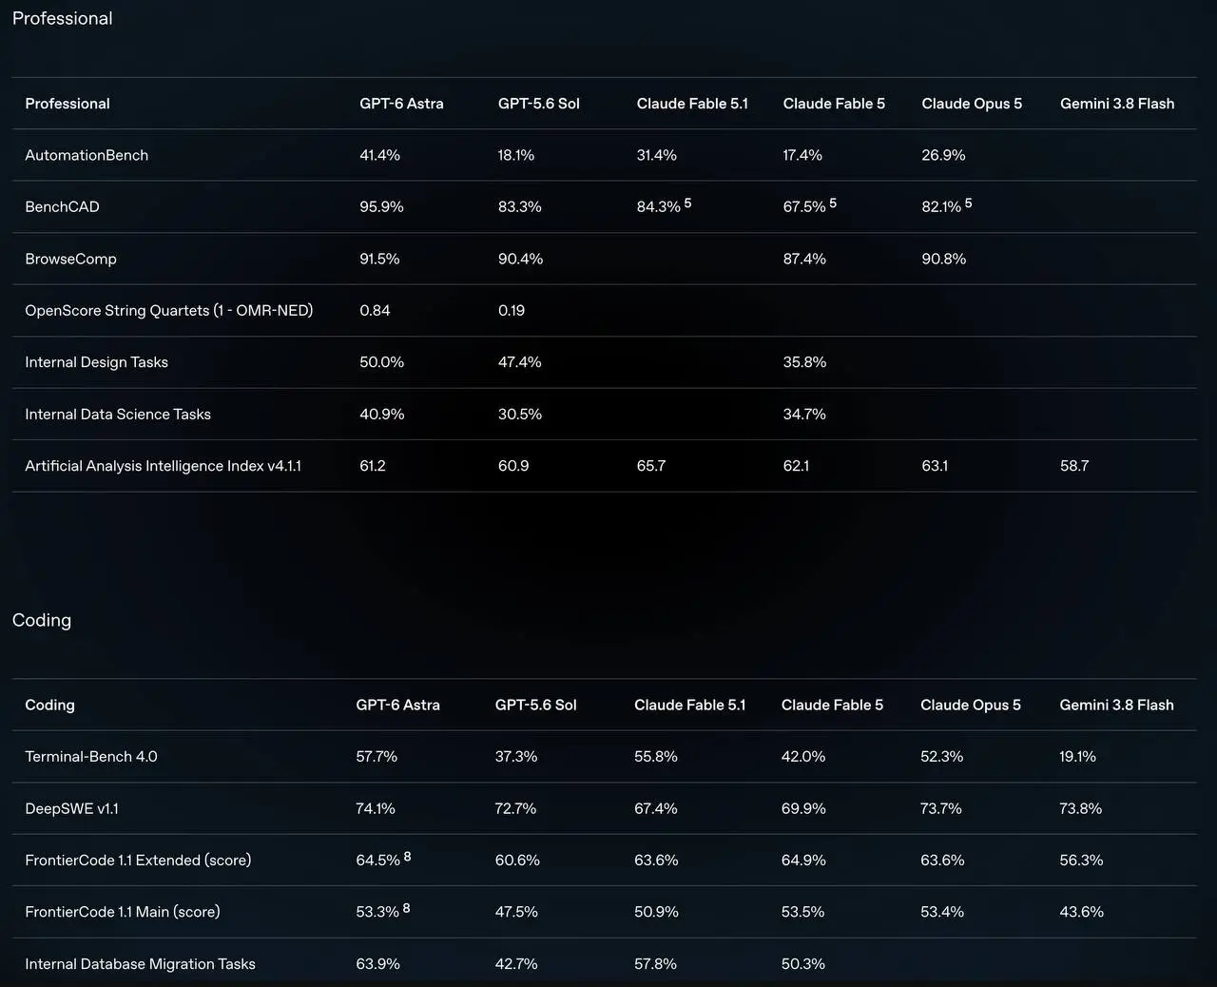The width and height of the screenshot is (1217, 987).
Task: Select the 34.7% Internal Data Science value
Action: coord(804,414)
